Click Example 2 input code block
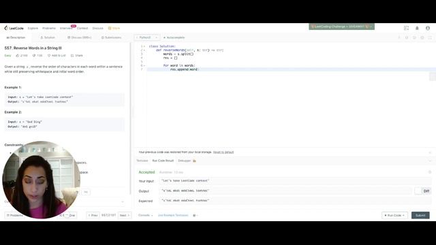This screenshot has height=245, width=436. tap(65, 124)
